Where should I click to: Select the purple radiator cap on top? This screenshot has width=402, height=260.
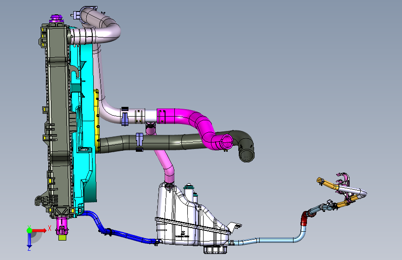pyautogui.click(x=56, y=19)
